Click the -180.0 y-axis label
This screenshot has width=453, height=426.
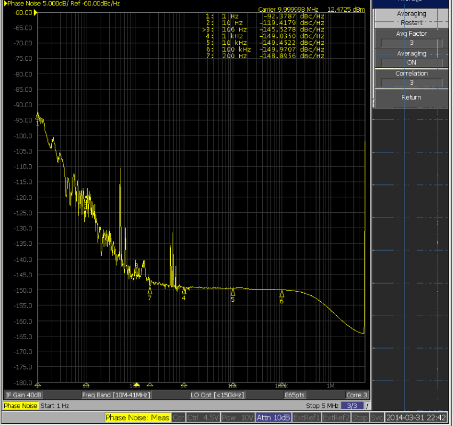pos(23,383)
